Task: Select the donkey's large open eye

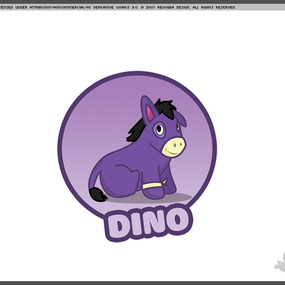Action: (159, 129)
